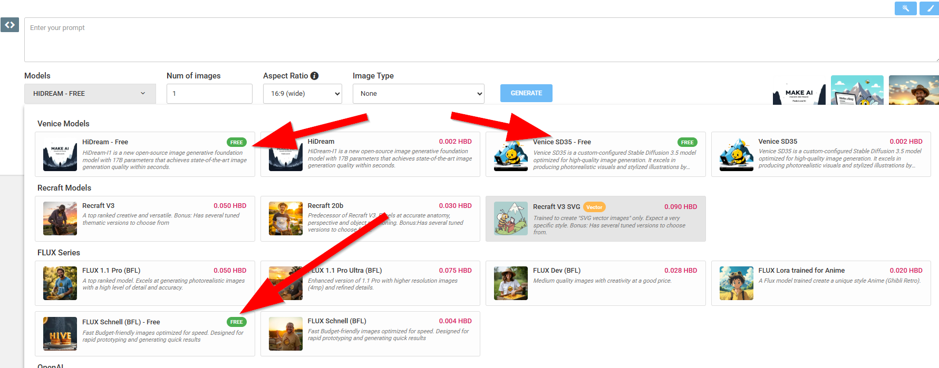Click the GENERATE button
The image size is (939, 368).
(526, 93)
